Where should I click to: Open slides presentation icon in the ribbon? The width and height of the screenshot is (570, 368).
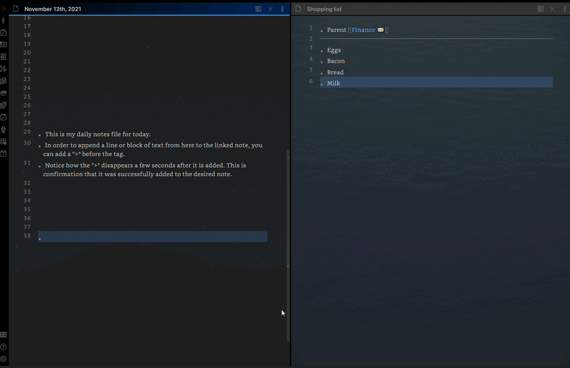pos(3,92)
